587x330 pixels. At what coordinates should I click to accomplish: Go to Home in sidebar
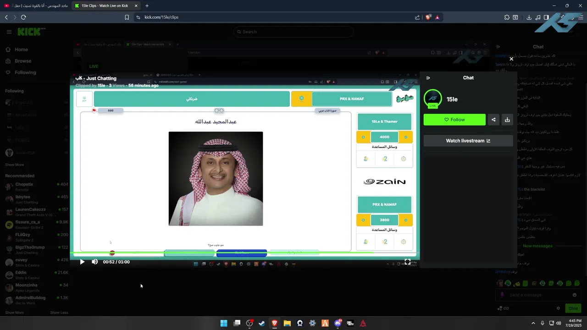click(x=17, y=49)
